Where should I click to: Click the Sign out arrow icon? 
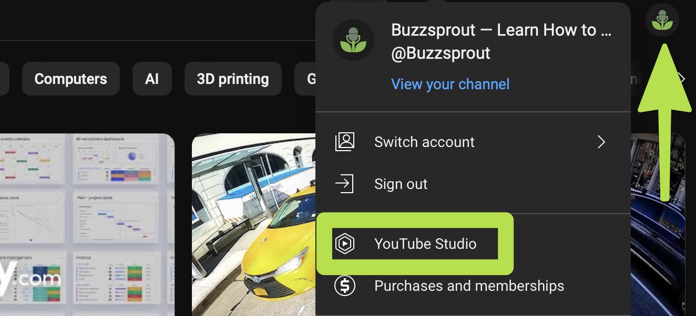tap(345, 184)
